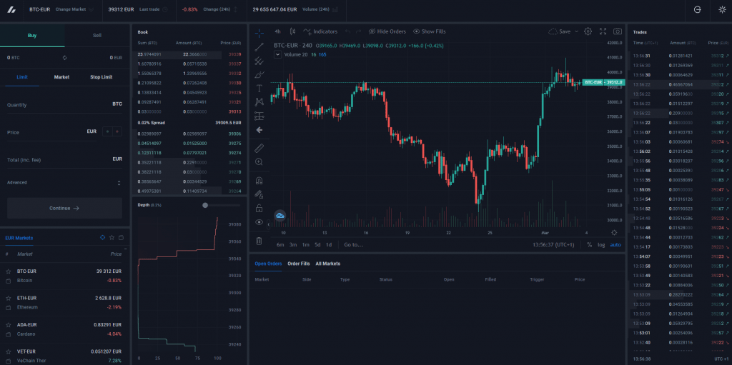Select the ruler measure tool

coord(259,149)
